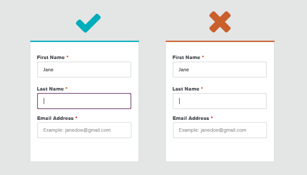Click the left form's First Name label
This screenshot has height=175, width=307.
click(51, 57)
